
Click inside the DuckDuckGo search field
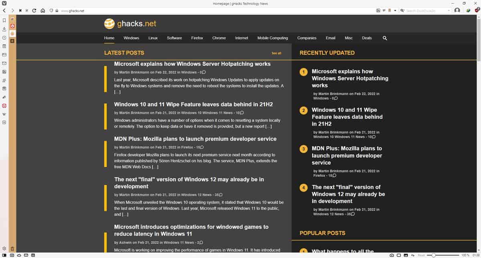425,10
